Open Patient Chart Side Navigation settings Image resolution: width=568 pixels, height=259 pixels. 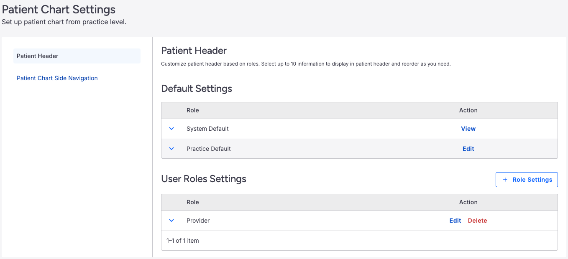57,78
